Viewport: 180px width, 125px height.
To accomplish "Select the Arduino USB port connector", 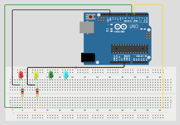I will (87, 27).
